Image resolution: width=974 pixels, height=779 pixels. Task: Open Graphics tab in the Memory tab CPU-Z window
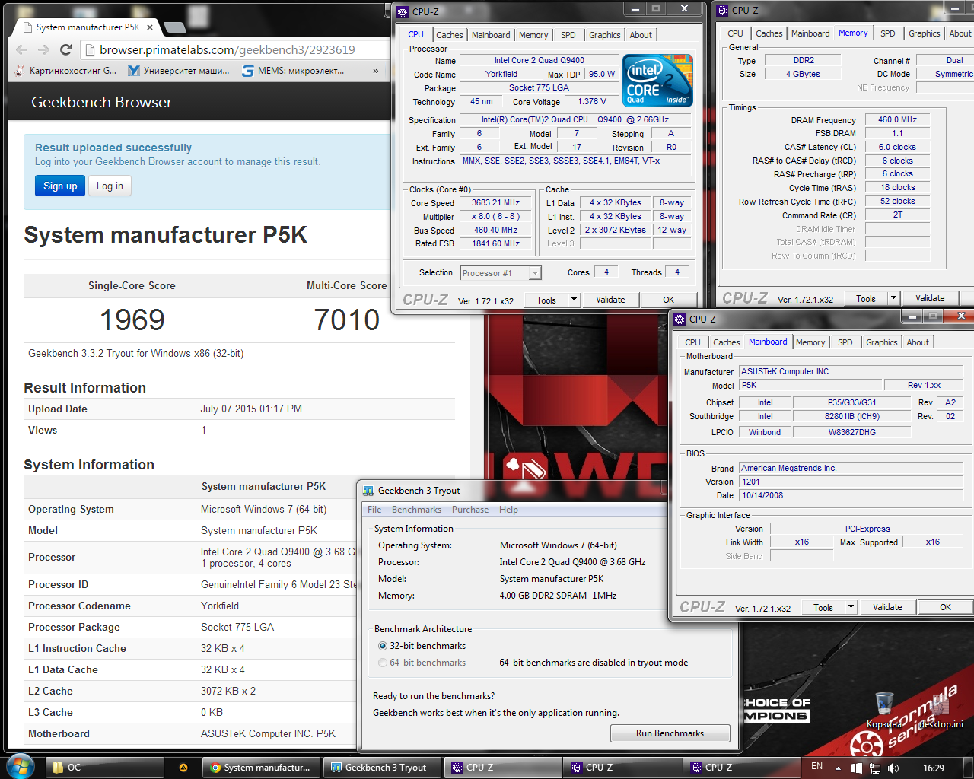[925, 33]
